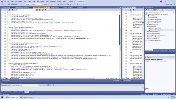The width and height of the screenshot is (176, 99).
Task: Click the Save icon in main toolbar
Action: (x=14, y=4)
